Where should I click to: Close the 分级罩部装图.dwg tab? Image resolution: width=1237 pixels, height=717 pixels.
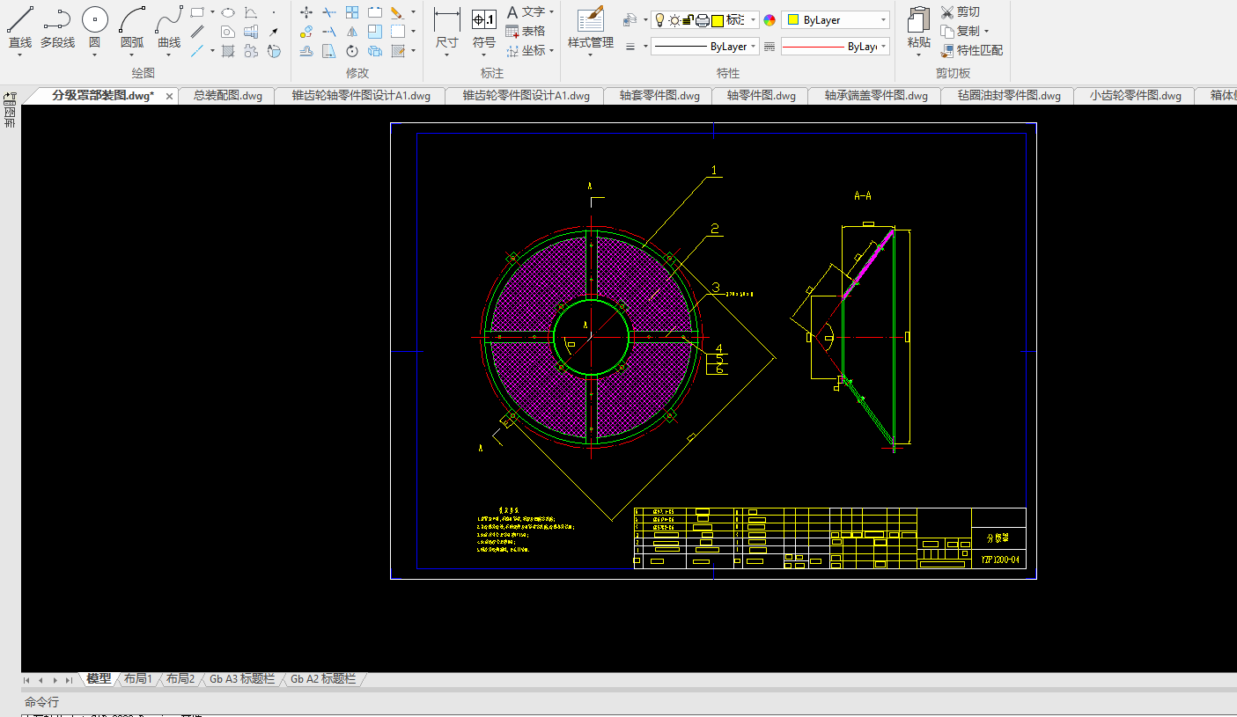(170, 96)
